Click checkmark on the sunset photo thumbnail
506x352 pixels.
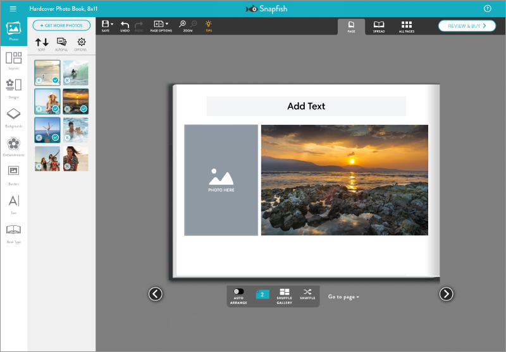[83, 109]
